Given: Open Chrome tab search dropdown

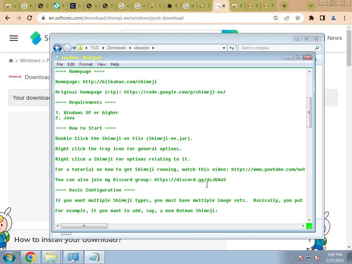Looking at the screenshot, I should click(311, 6).
